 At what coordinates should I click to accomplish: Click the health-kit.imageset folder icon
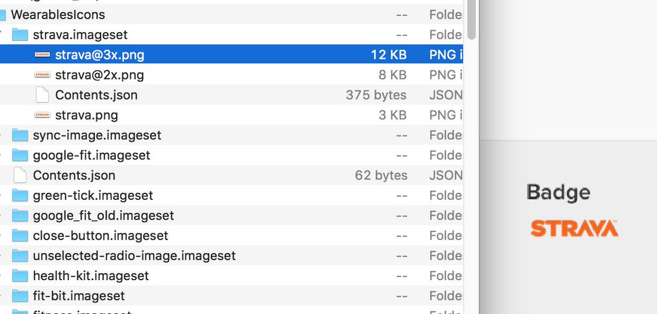[20, 276]
